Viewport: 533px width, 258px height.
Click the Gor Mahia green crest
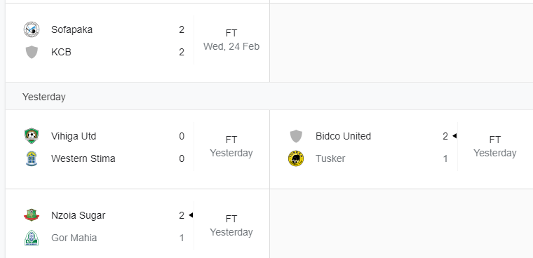click(x=32, y=238)
